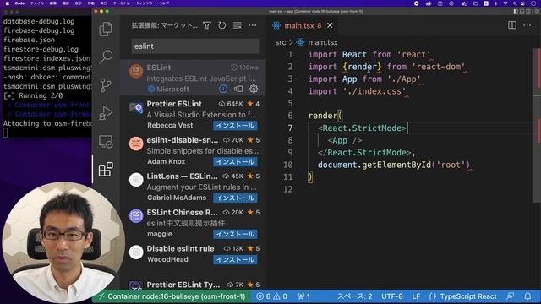Viewport: 541px width, 304px height.
Task: Install ESLint Chinese Rules by maggie
Action: click(x=235, y=234)
